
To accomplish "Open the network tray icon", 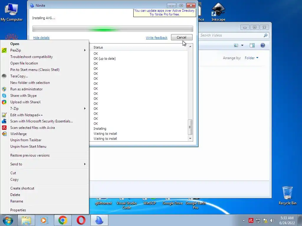I will tap(258, 220).
